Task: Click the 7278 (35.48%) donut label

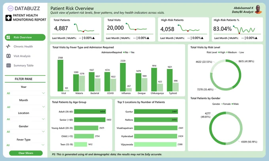Action: pos(205,89)
